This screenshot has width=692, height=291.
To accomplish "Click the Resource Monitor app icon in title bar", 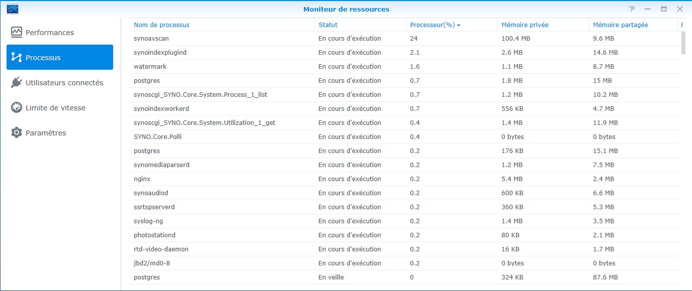I will 13,9.
